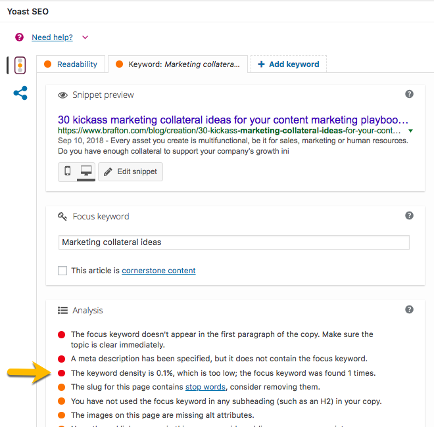Switch to desktop snippet preview

click(x=85, y=171)
